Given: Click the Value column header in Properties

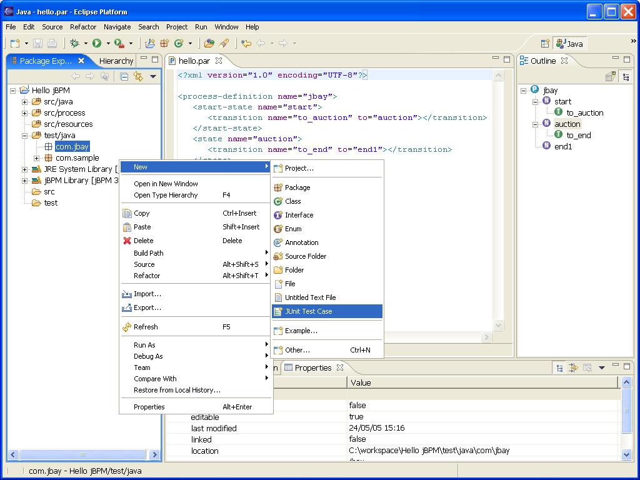Looking at the screenshot, I should [x=483, y=383].
